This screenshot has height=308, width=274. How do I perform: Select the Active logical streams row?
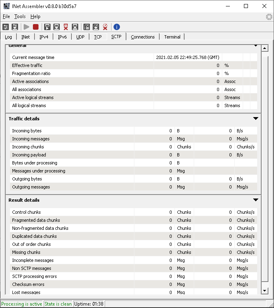click(134, 97)
